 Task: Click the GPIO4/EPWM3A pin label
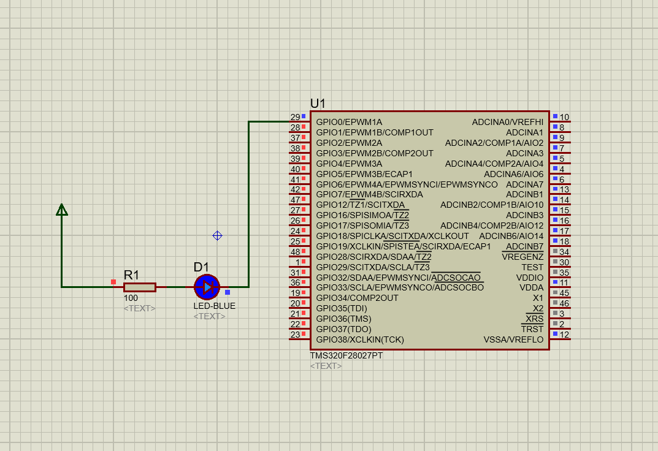click(349, 164)
